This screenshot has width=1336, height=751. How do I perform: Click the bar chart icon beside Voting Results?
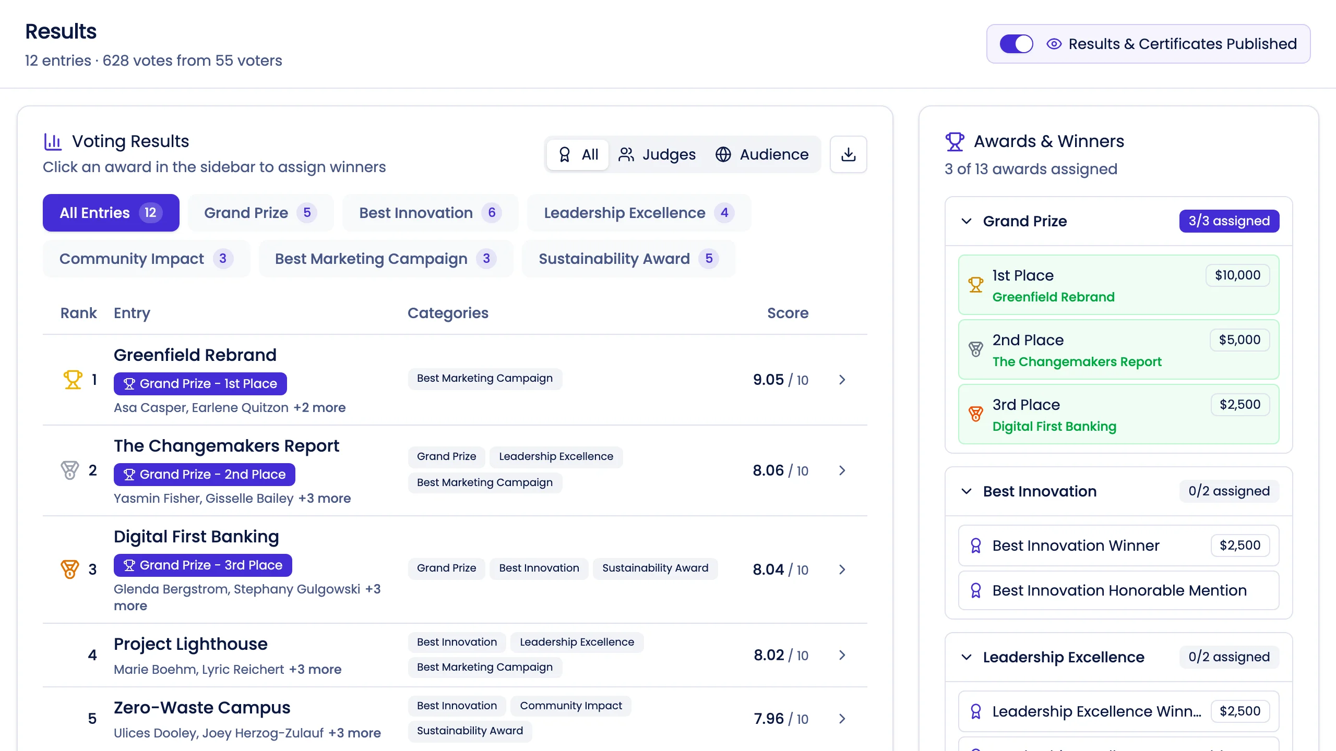click(x=53, y=141)
